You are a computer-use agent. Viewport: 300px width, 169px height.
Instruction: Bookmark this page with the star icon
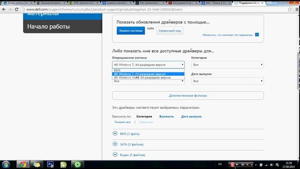(290, 9)
